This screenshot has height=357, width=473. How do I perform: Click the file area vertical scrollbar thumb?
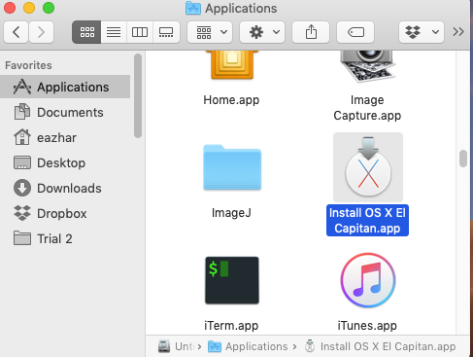point(463,159)
